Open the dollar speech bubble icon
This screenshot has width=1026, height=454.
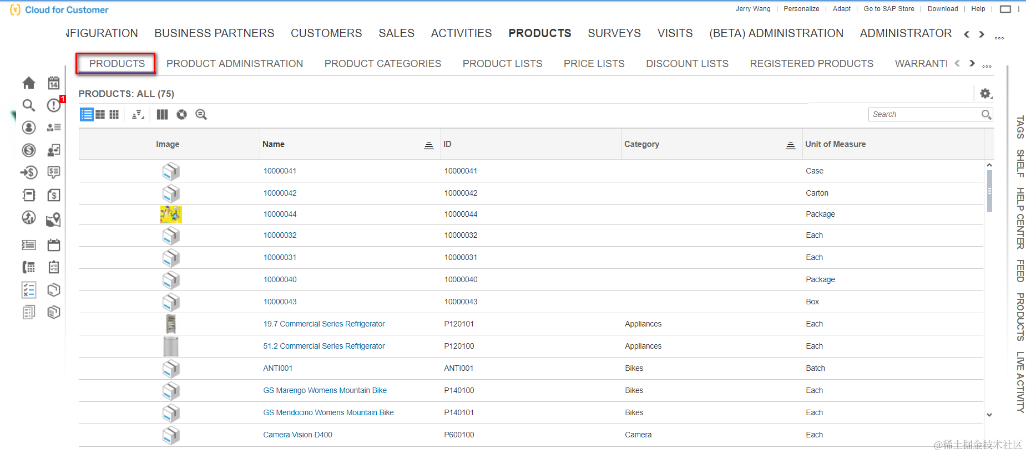pyautogui.click(x=54, y=172)
